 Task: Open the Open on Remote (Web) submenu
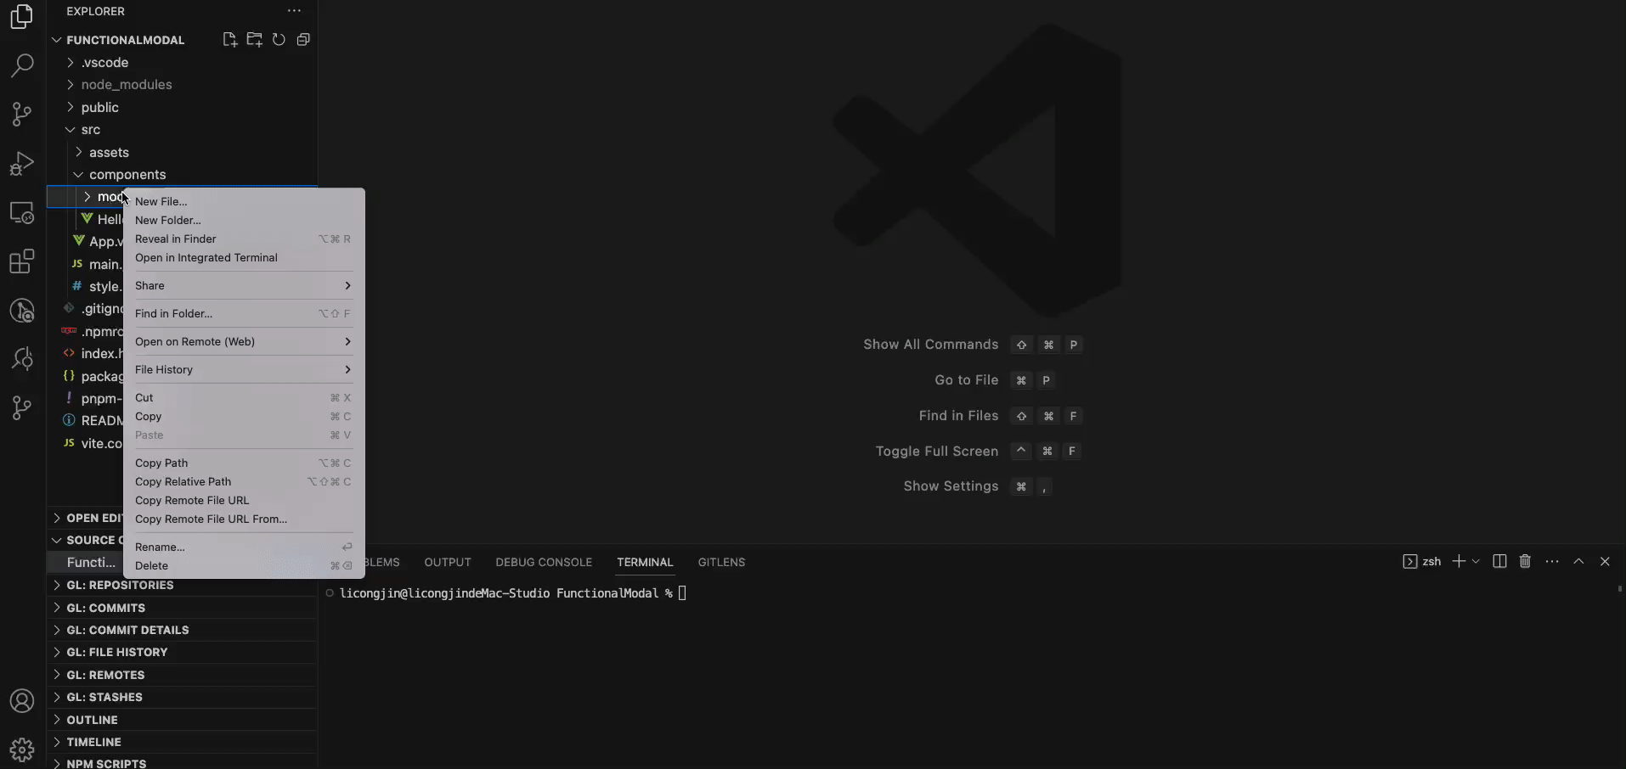click(244, 341)
